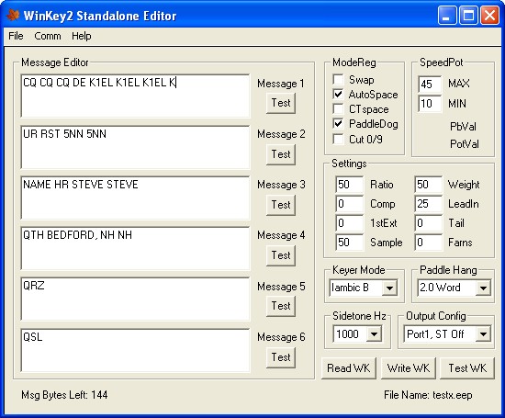Expand the Output Config dropdown
505x418 pixels.
point(483,334)
